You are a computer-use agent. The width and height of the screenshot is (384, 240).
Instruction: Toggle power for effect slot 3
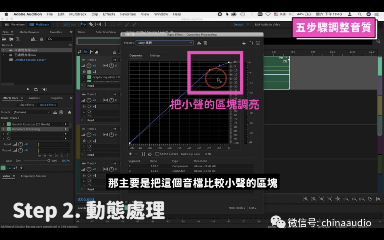coord(9,134)
